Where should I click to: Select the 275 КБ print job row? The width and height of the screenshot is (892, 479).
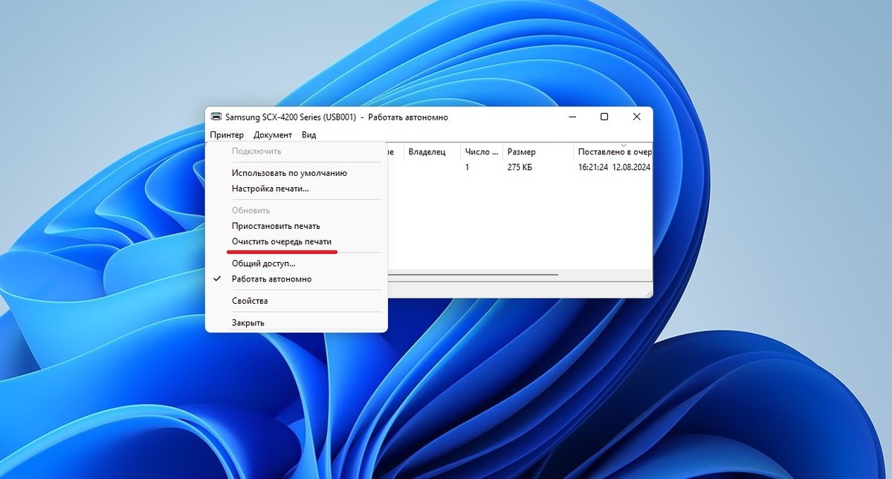(x=520, y=168)
